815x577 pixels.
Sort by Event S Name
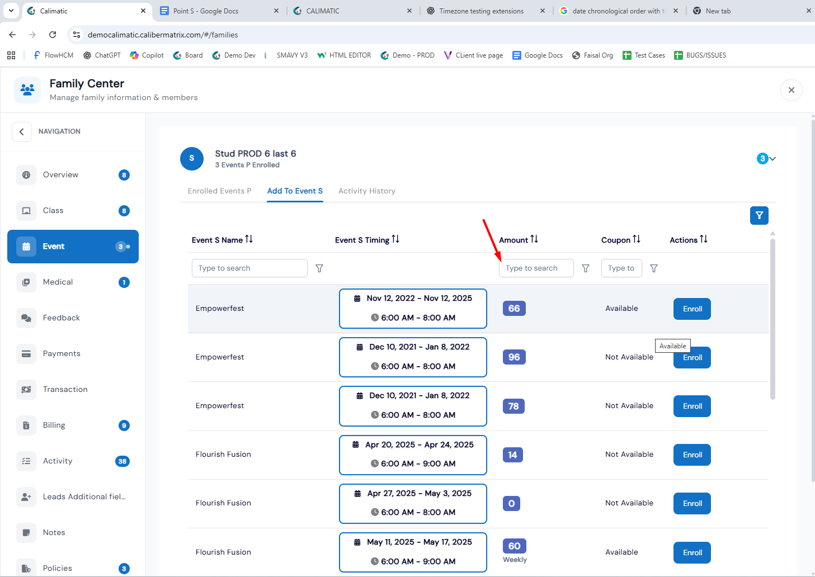249,239
